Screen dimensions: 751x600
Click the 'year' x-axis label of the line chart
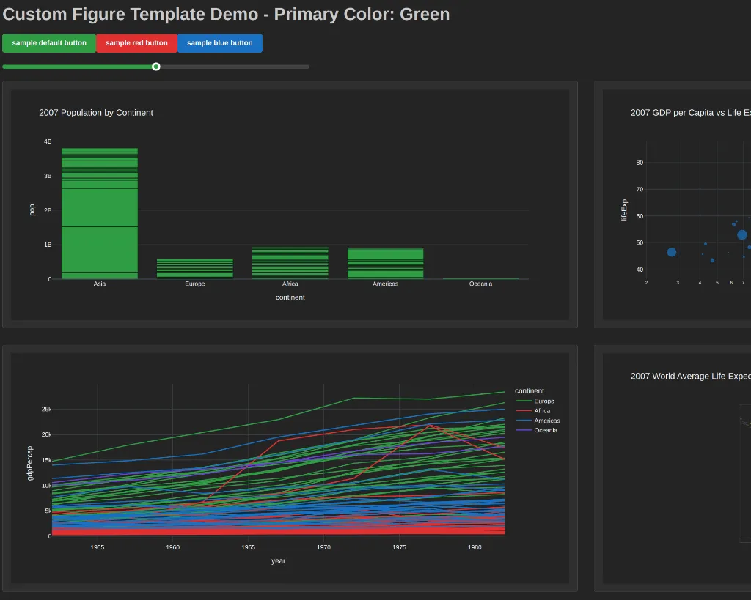[278, 561]
